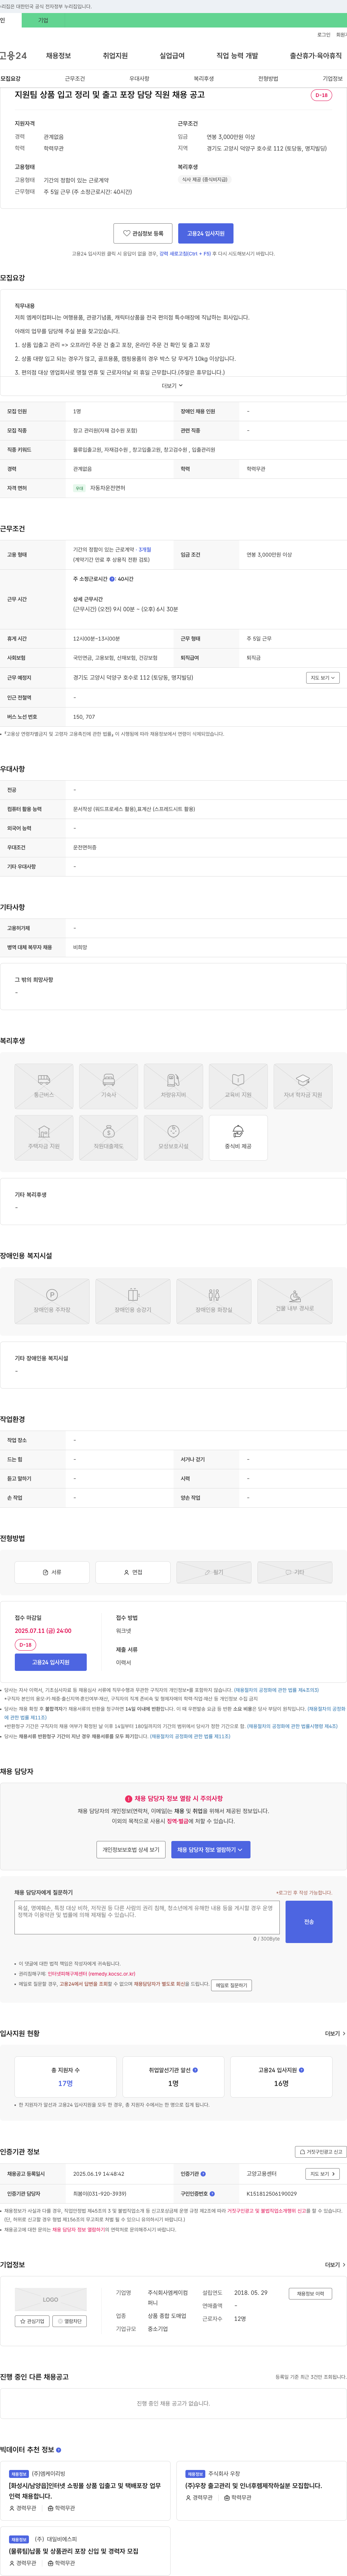Click the D-18 badge next to title

(x=321, y=95)
